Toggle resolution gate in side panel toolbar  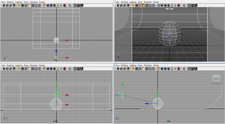tap(140, 68)
